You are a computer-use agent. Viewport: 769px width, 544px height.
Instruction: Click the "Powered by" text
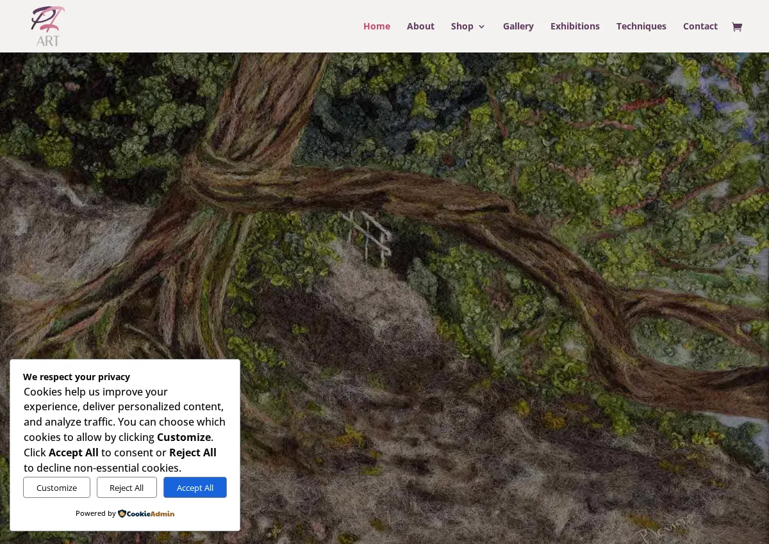[x=95, y=513]
